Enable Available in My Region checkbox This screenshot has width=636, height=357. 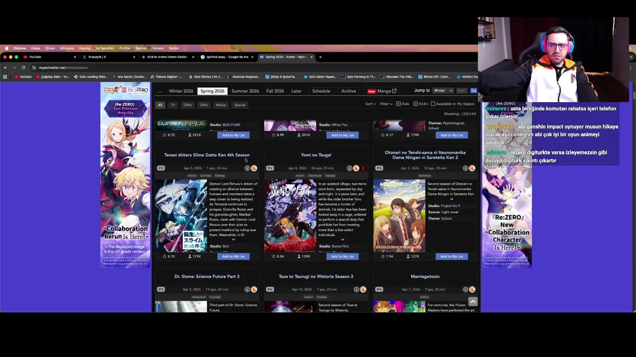(x=433, y=104)
